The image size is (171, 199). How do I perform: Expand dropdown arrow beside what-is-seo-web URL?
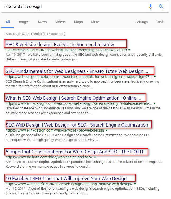(155, 103)
